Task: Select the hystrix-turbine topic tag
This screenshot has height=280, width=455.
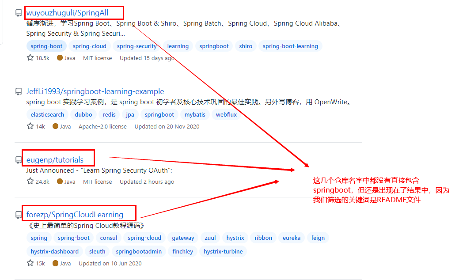Action: 223,252
